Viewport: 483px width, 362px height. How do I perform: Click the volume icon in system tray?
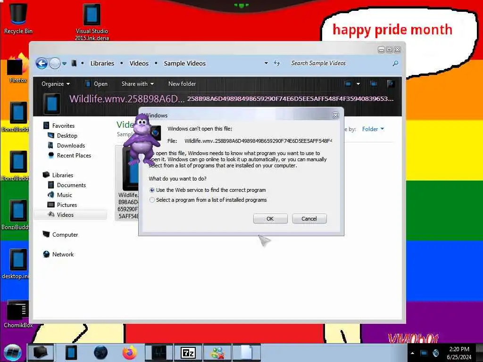tap(435, 353)
